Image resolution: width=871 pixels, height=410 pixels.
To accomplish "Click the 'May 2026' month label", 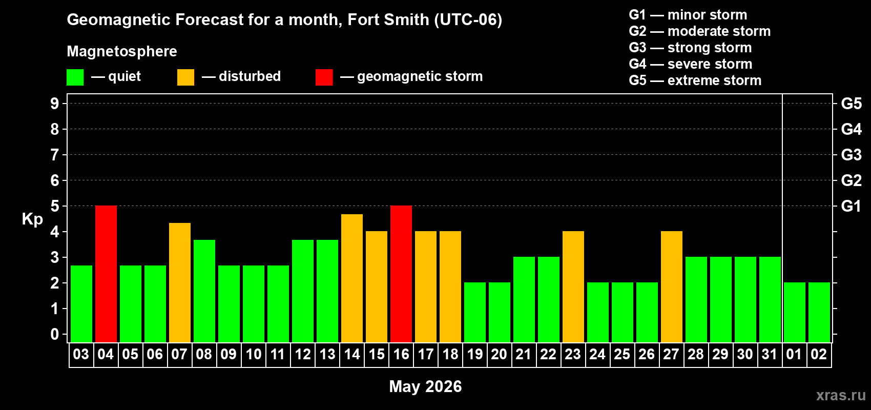I will coord(425,386).
